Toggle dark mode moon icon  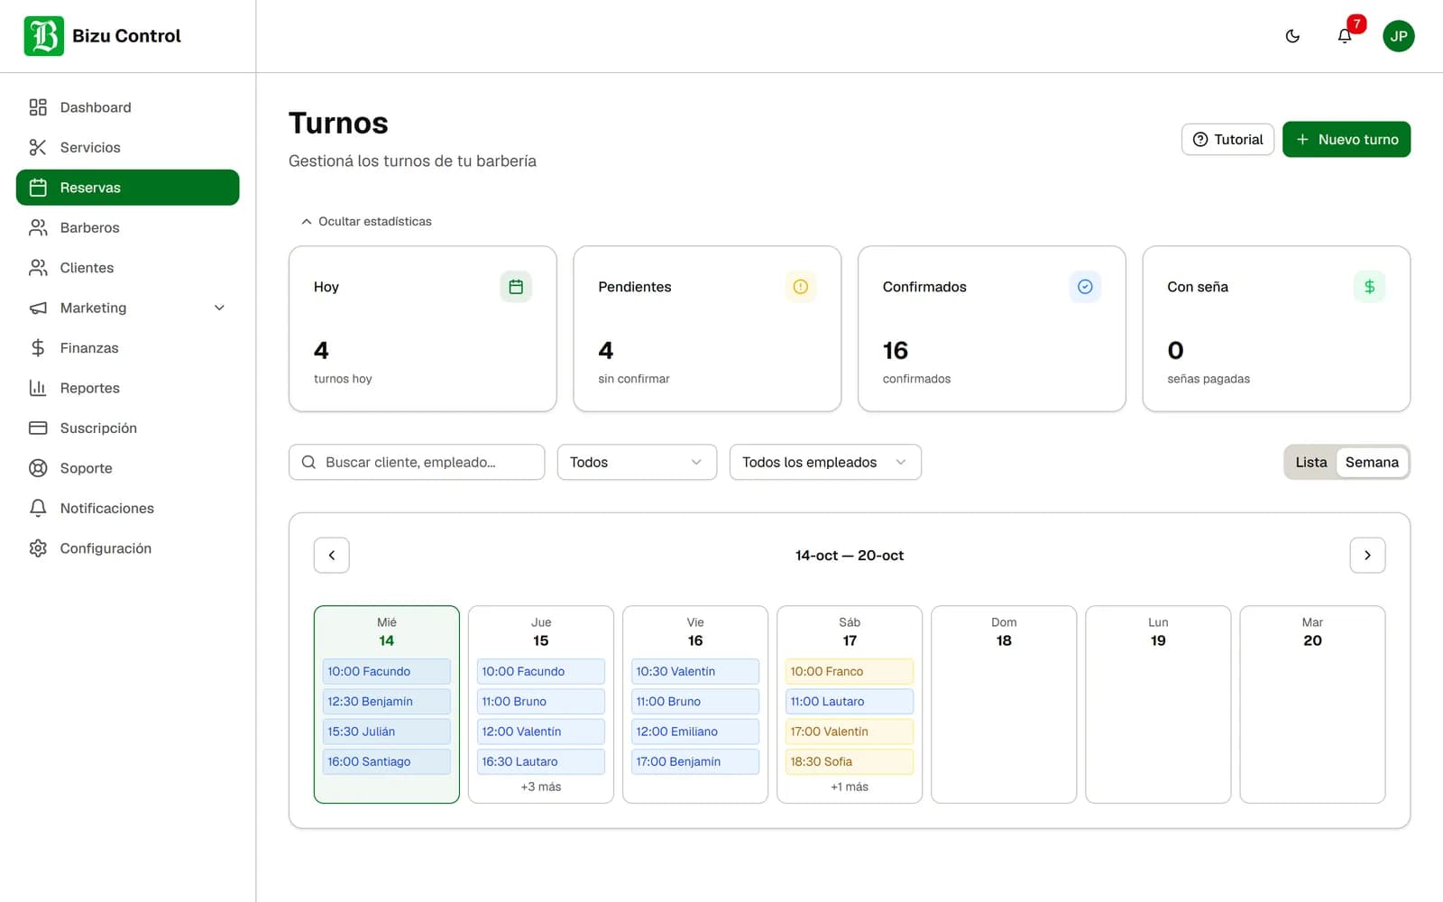tap(1292, 36)
